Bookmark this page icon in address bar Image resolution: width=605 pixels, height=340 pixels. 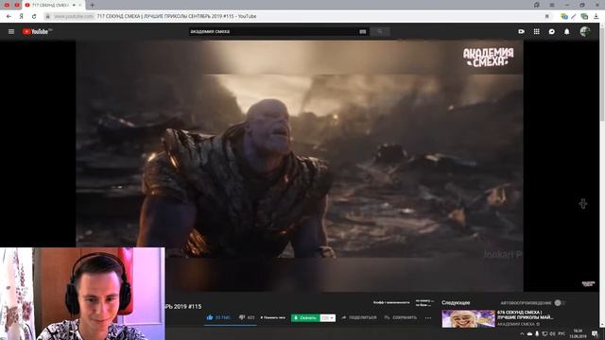(x=546, y=16)
